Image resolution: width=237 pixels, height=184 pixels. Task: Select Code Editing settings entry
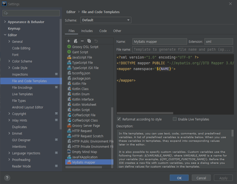coord(21,48)
